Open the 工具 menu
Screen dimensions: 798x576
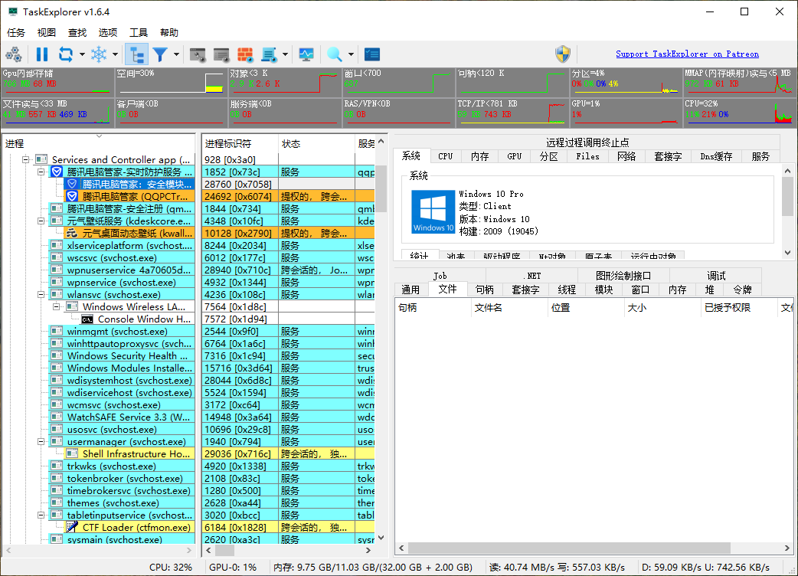[137, 32]
